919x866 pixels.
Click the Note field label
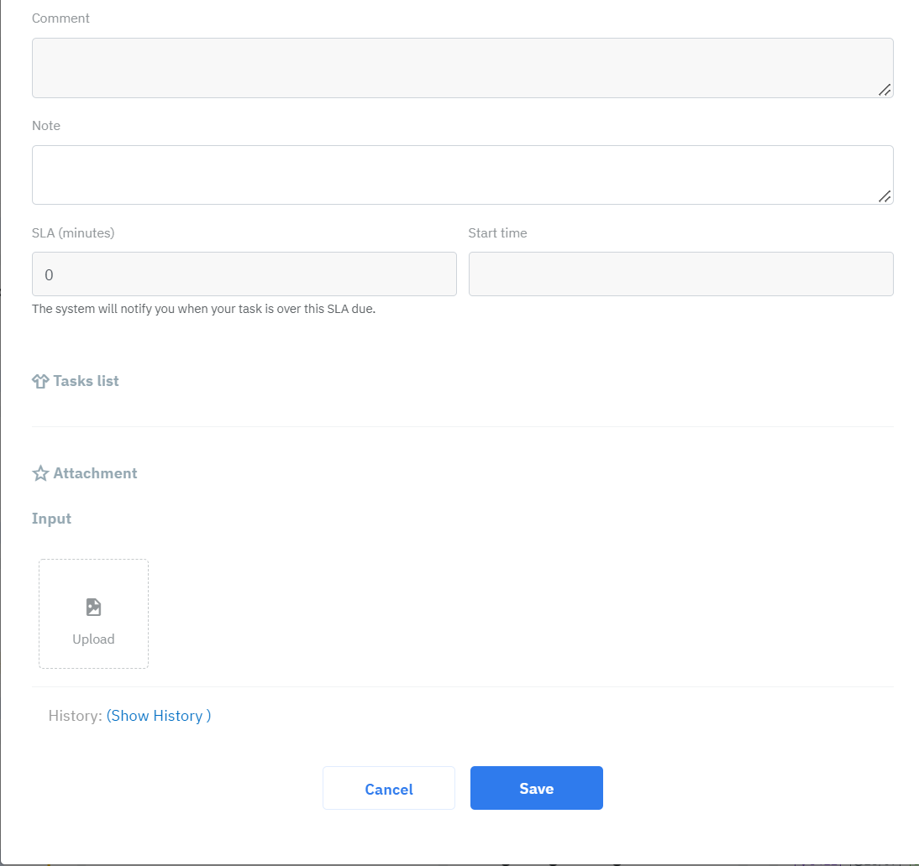coord(46,126)
